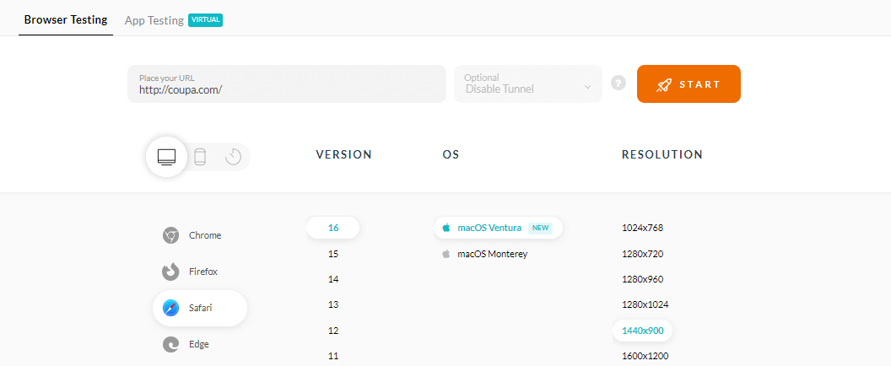This screenshot has height=366, width=891.
Task: Choose Safari version 16
Action: (333, 228)
